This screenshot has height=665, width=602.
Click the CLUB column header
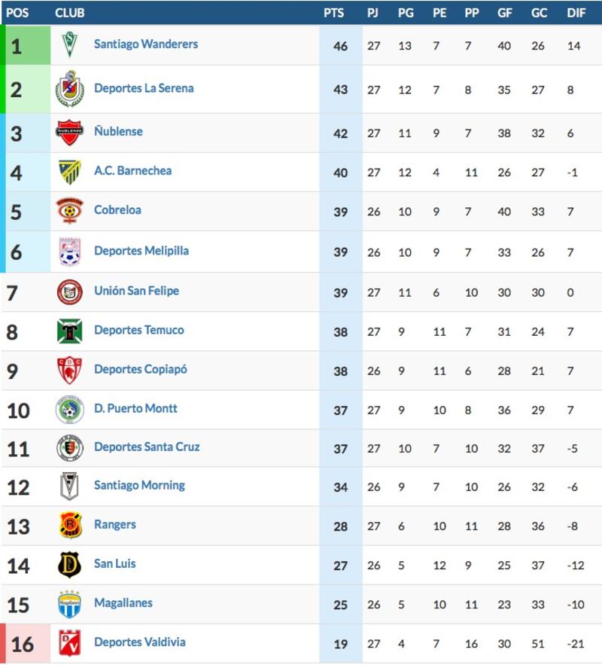(x=69, y=13)
